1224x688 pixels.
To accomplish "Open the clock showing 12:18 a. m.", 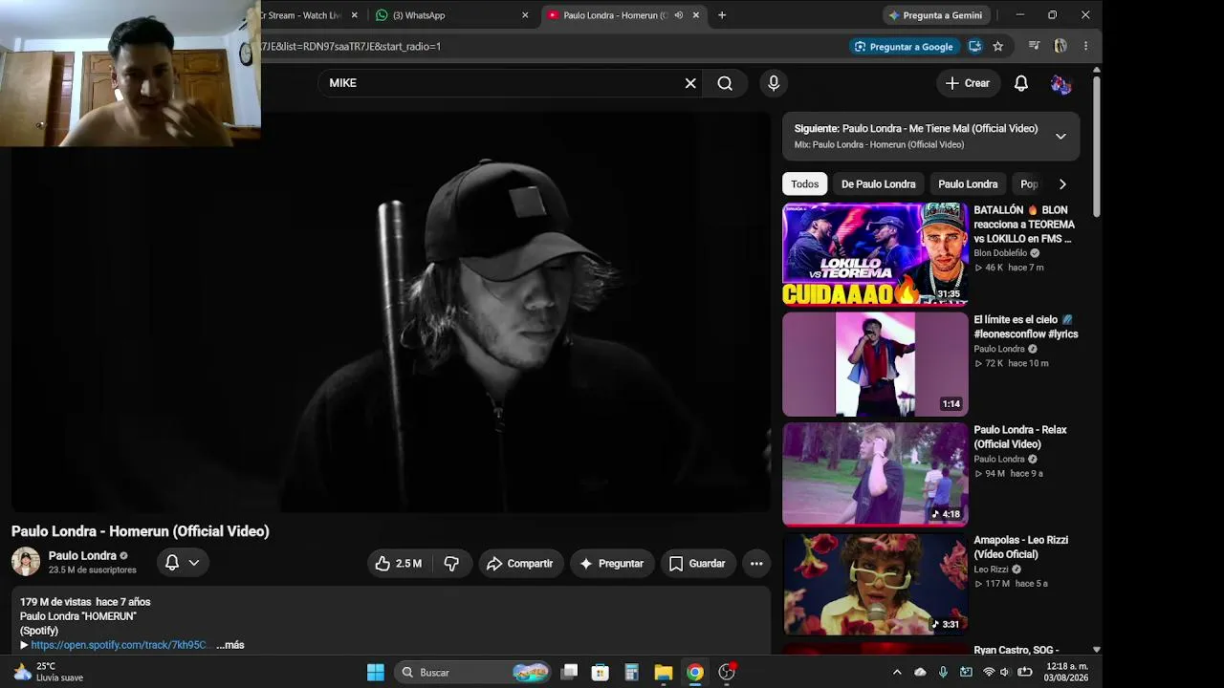I will [1066, 672].
